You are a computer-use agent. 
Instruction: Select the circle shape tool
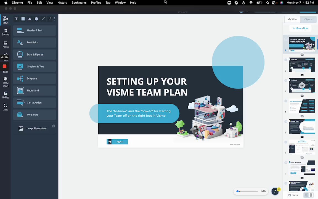click(x=36, y=19)
